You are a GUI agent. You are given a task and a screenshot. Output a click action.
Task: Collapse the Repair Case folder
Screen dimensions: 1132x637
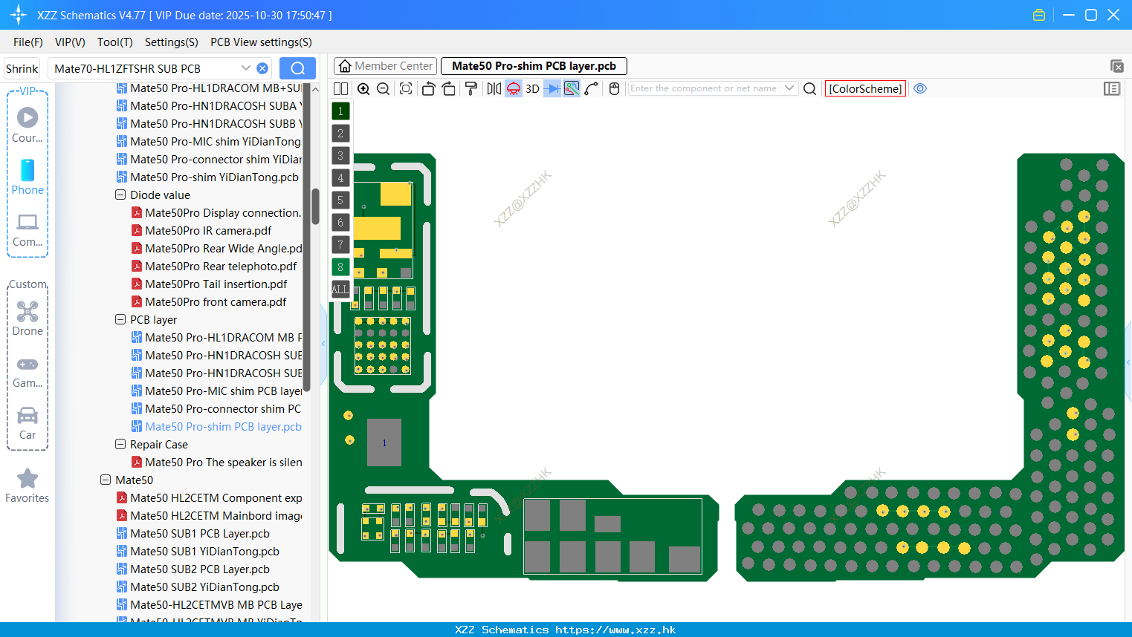pyautogui.click(x=120, y=445)
